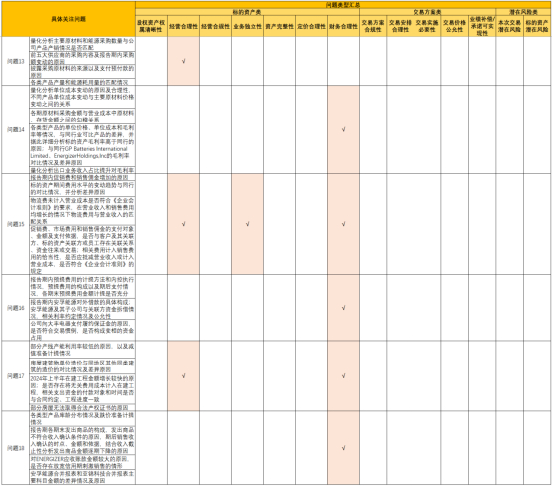
Task: Select the 标的资产潜在风险 column header
Action: 537,26
